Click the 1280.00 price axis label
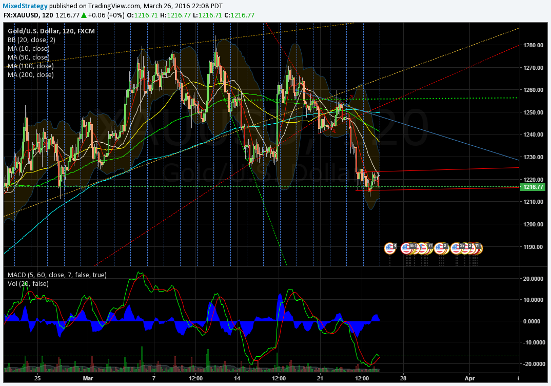This screenshot has height=386, width=551. (x=533, y=45)
